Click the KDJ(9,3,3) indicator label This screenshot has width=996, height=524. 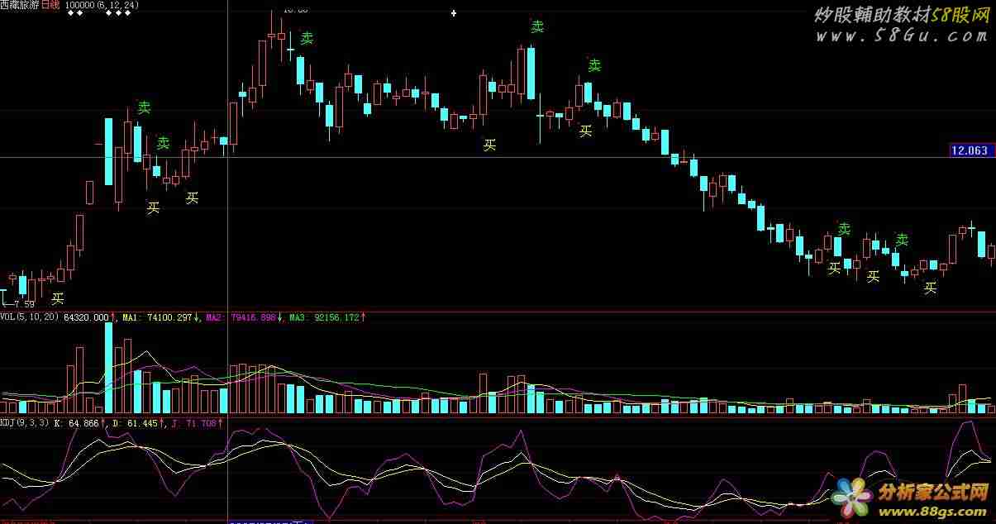25,423
